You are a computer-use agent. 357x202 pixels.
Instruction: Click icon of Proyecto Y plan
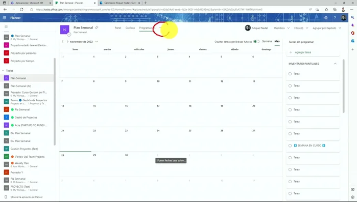tap(7, 172)
